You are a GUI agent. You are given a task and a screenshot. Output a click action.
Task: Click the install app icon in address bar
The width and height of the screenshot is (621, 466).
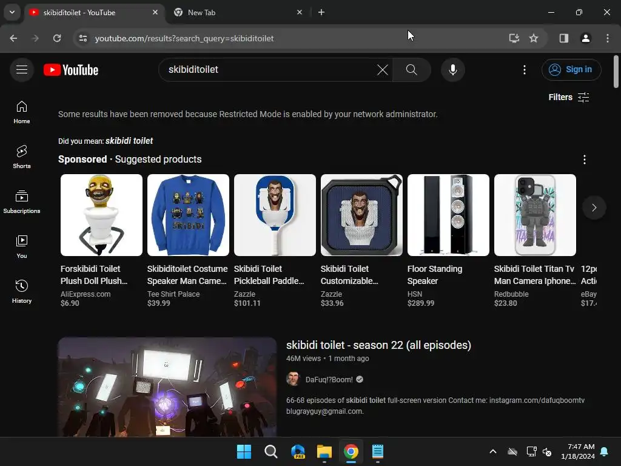(x=514, y=38)
